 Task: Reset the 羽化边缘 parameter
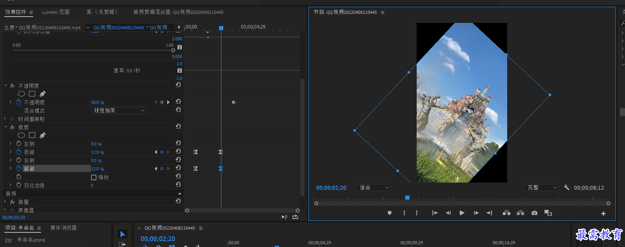point(178,185)
